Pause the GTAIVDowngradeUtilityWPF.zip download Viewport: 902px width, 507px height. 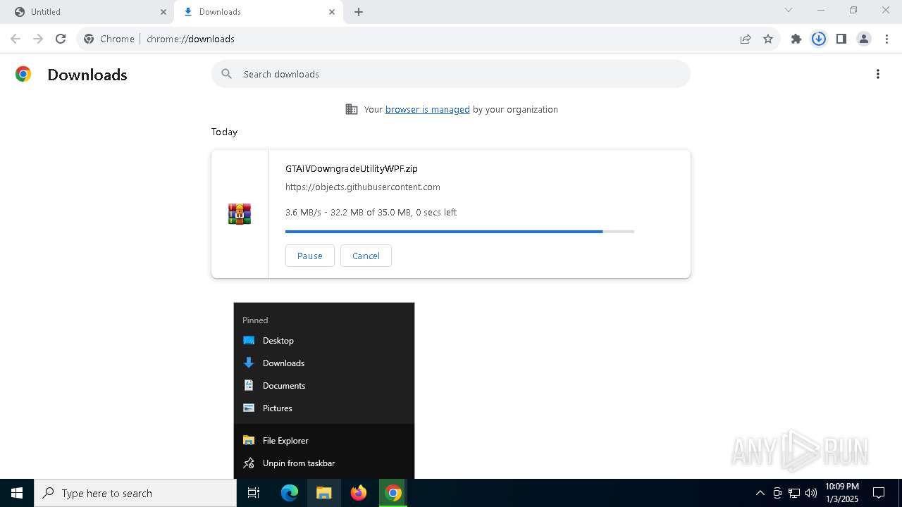click(310, 256)
